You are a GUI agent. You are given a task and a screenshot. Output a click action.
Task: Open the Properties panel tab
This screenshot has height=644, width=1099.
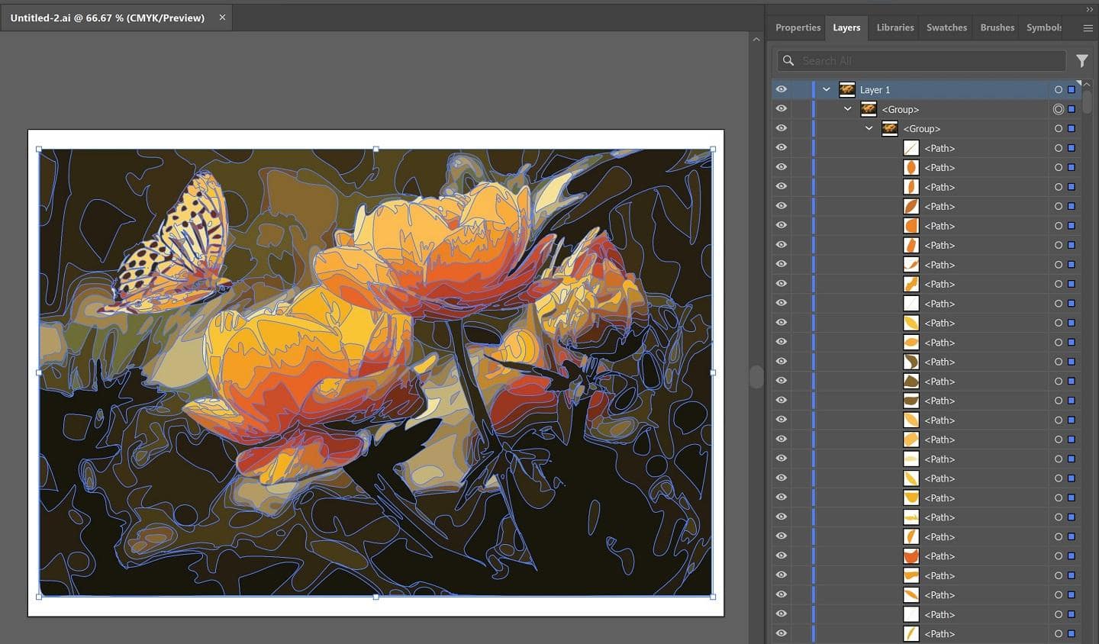[x=798, y=27]
